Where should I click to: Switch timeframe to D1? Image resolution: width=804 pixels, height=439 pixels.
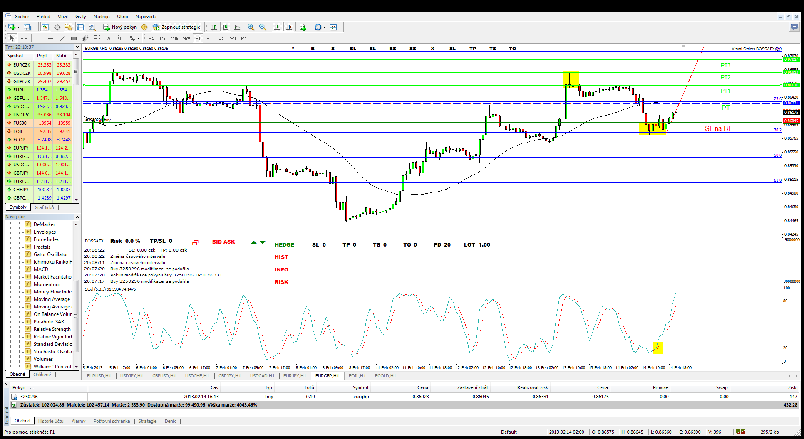pos(221,38)
